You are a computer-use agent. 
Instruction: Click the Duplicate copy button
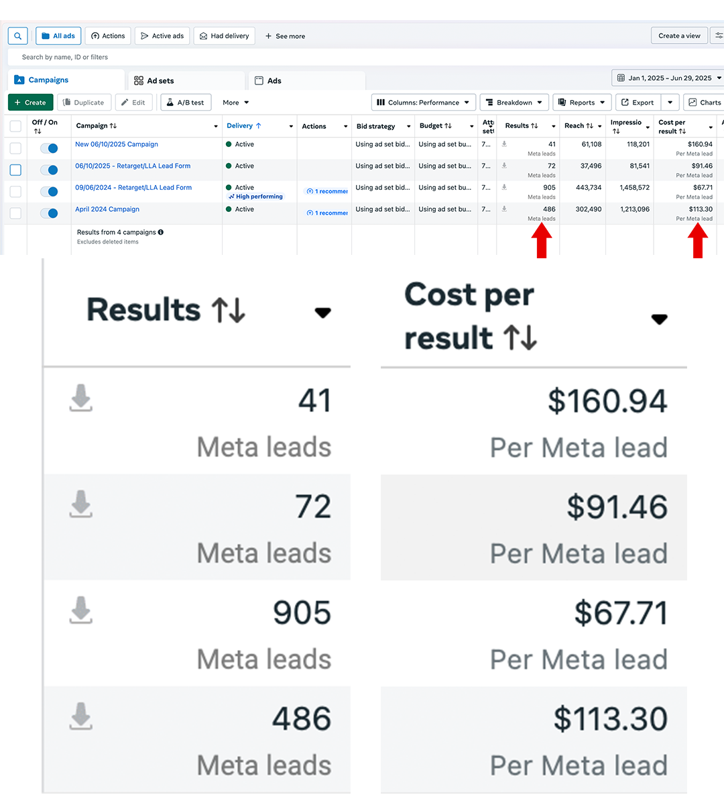click(x=84, y=103)
